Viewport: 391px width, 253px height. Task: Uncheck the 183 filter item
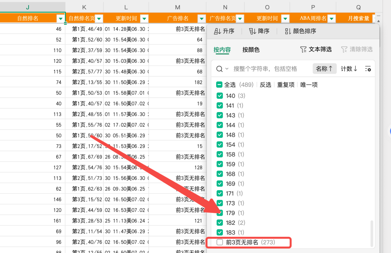[220, 232]
